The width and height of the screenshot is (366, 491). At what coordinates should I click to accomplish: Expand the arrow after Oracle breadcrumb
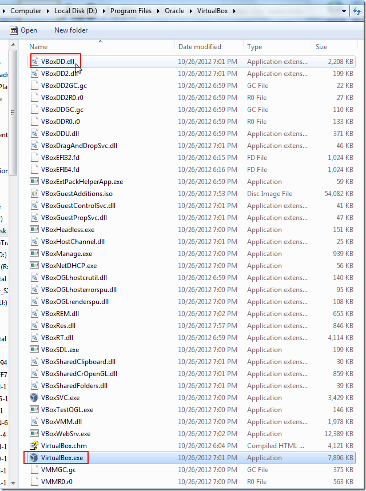(x=190, y=11)
